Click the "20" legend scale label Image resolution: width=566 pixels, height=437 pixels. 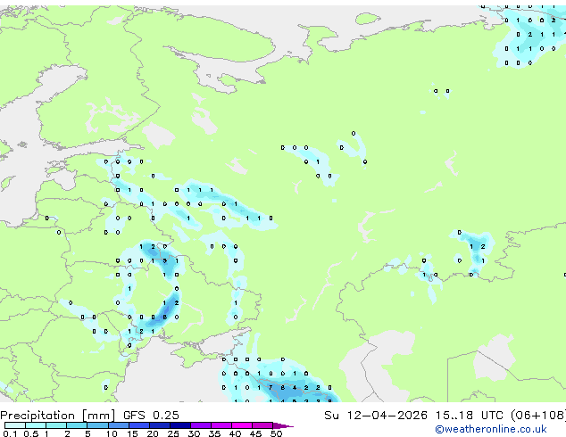(153, 433)
